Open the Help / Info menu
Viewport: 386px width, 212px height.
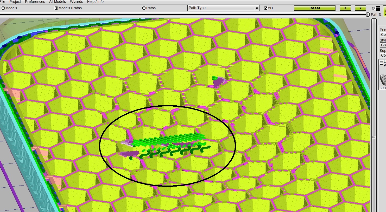[95, 2]
